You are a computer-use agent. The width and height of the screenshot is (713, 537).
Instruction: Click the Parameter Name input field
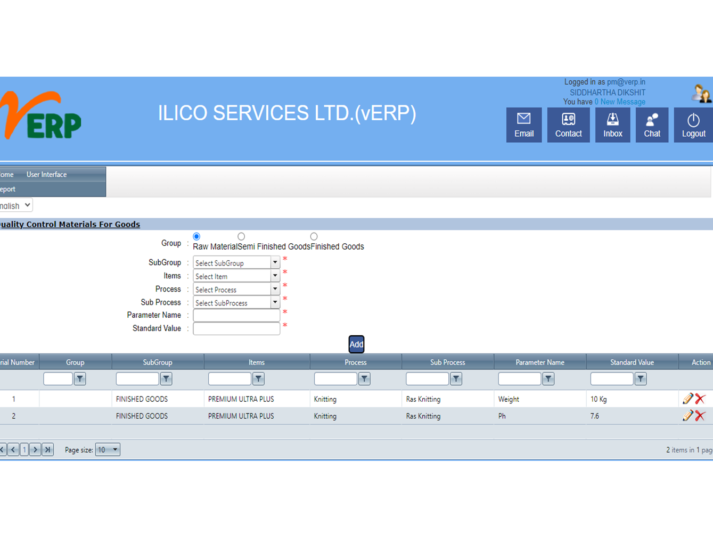click(x=236, y=316)
